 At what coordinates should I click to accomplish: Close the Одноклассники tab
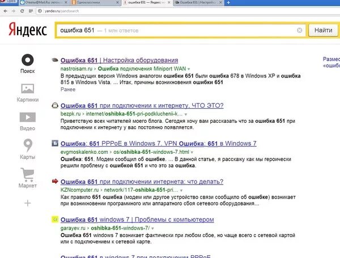(117, 2)
